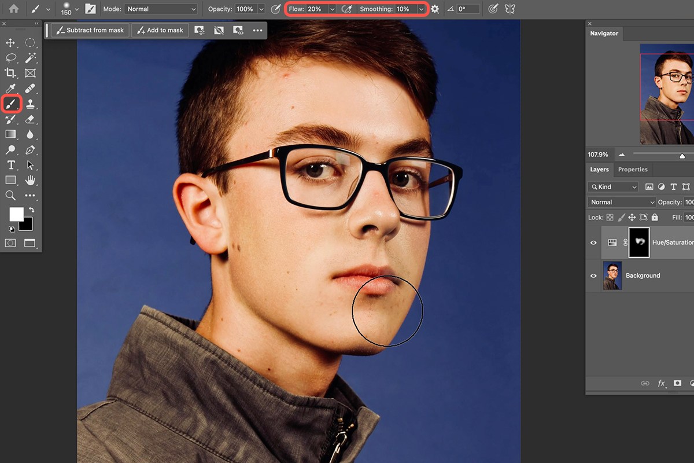Switch to the Properties tab

click(633, 170)
